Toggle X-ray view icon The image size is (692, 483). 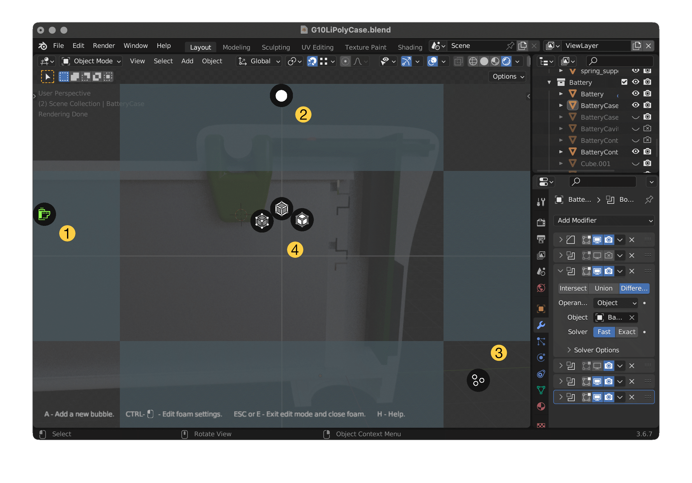click(458, 61)
